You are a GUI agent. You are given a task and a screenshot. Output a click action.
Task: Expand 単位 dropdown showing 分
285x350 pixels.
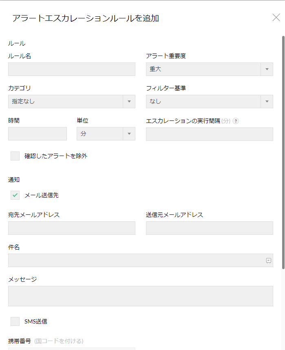129,134
